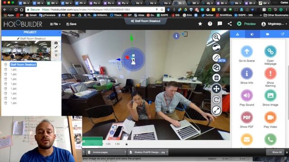Select the move arrows transform tool

click(216, 89)
